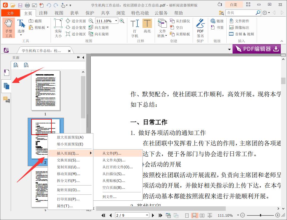This screenshot has width=287, height=220.
Task: Adjust the zoom slider in the status bar
Action: click(x=261, y=215)
